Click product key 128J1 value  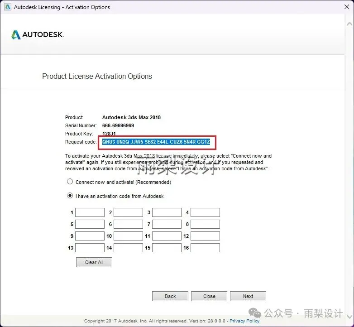pyautogui.click(x=109, y=134)
